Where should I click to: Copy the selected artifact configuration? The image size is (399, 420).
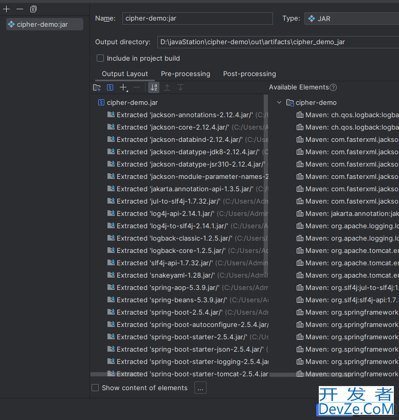click(33, 9)
